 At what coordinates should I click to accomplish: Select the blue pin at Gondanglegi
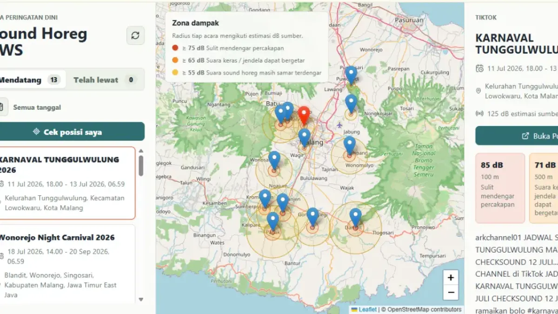point(312,217)
